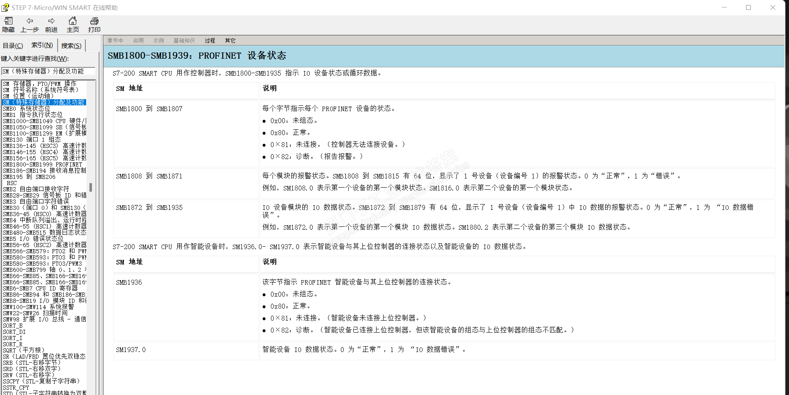The width and height of the screenshot is (789, 395).
Task: Select index entry SMB480-SMB515 数据日志状态
Action: point(44,233)
